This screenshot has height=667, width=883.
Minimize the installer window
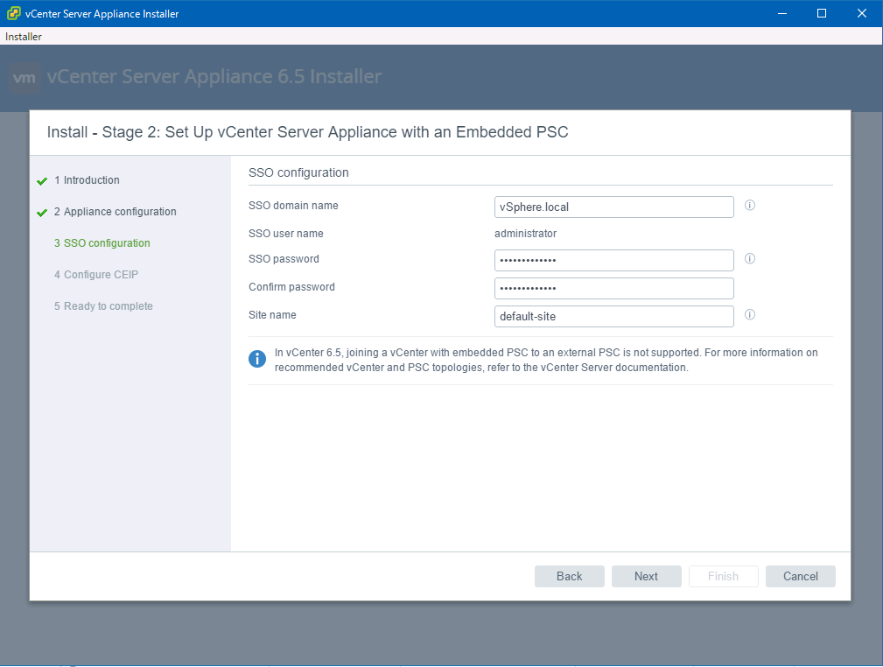pyautogui.click(x=782, y=13)
